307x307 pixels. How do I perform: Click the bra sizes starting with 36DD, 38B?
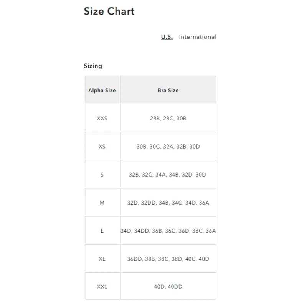point(168,259)
